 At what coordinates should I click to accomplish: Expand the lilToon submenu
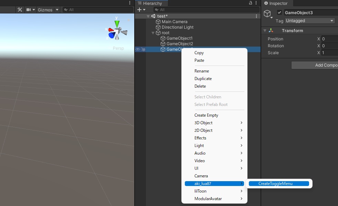(214, 191)
